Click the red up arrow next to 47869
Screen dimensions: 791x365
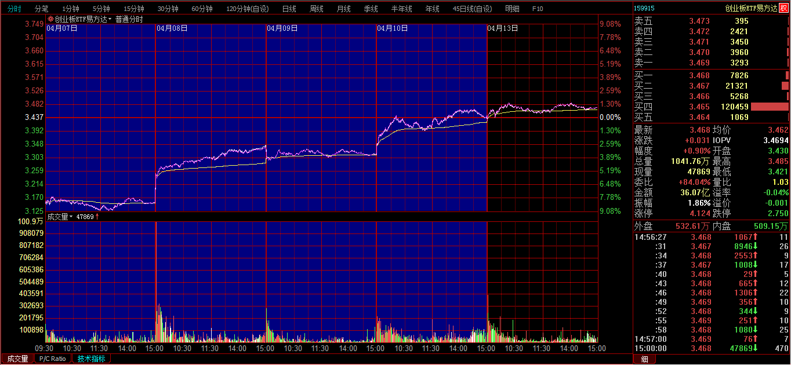point(97,217)
